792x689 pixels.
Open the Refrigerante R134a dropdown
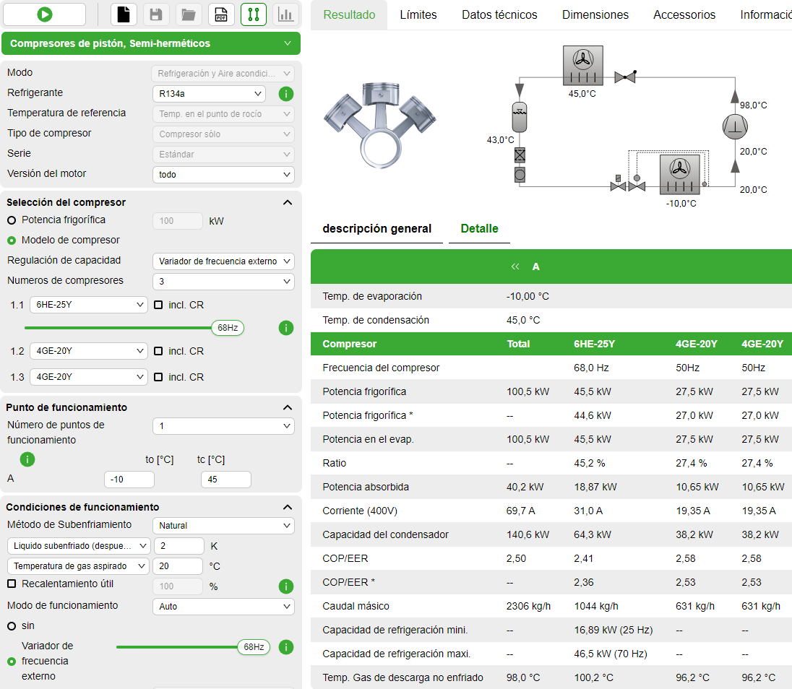(x=209, y=94)
